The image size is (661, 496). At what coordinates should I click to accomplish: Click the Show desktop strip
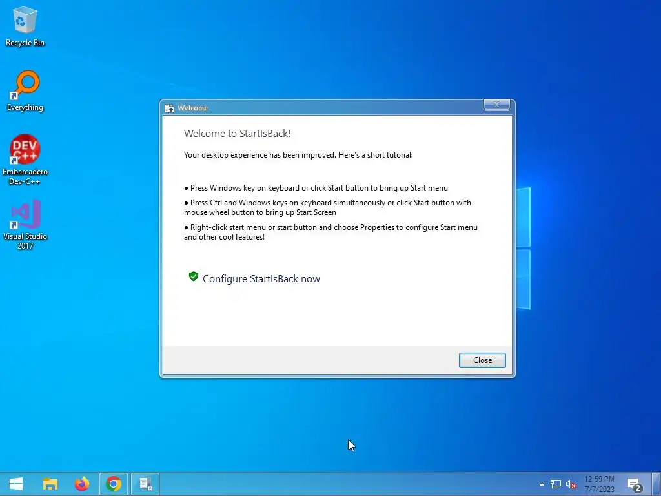656,484
